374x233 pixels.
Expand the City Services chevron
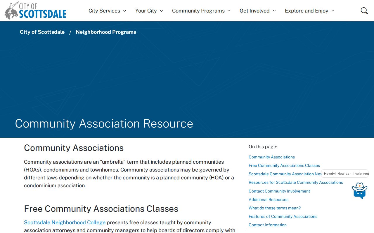[x=124, y=11]
